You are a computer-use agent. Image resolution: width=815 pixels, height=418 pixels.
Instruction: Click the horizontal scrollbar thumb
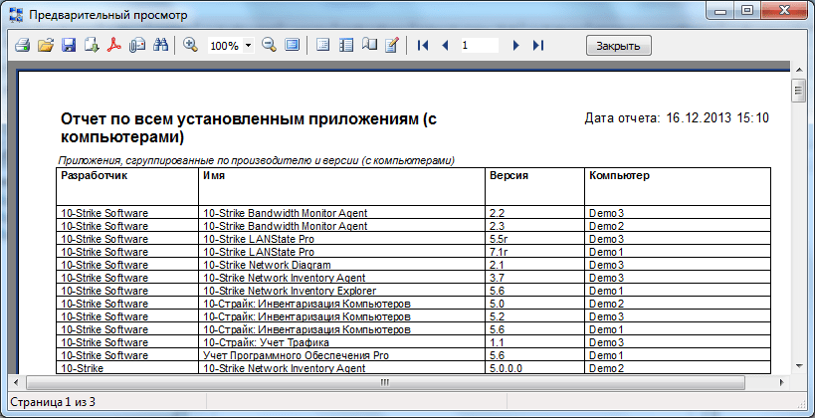tap(385, 382)
